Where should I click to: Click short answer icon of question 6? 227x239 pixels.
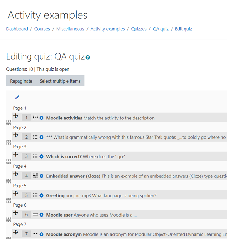(x=35, y=215)
